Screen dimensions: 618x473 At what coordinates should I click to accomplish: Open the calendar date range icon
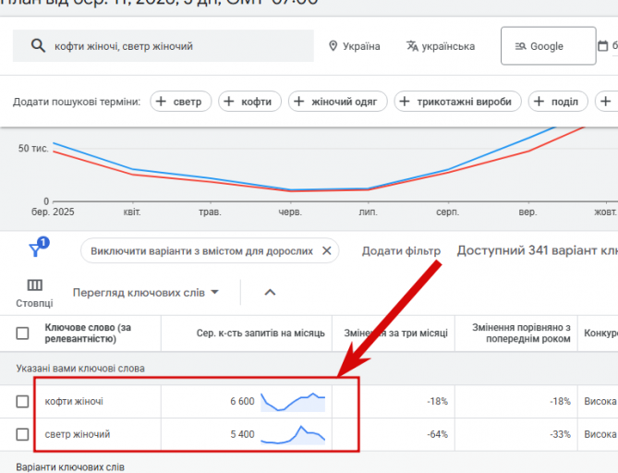click(x=603, y=45)
